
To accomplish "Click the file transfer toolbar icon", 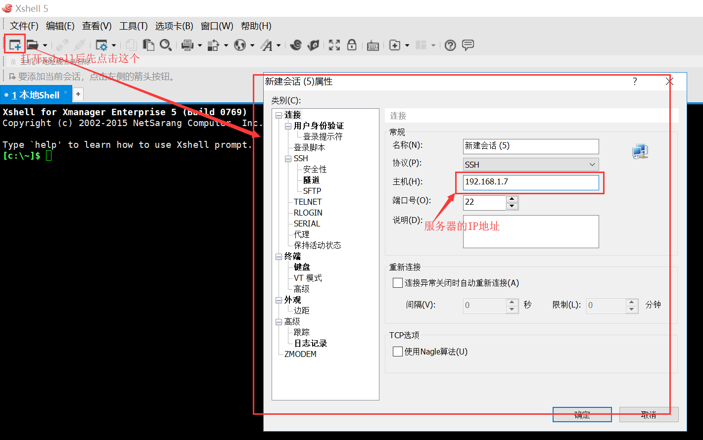I will click(x=213, y=45).
